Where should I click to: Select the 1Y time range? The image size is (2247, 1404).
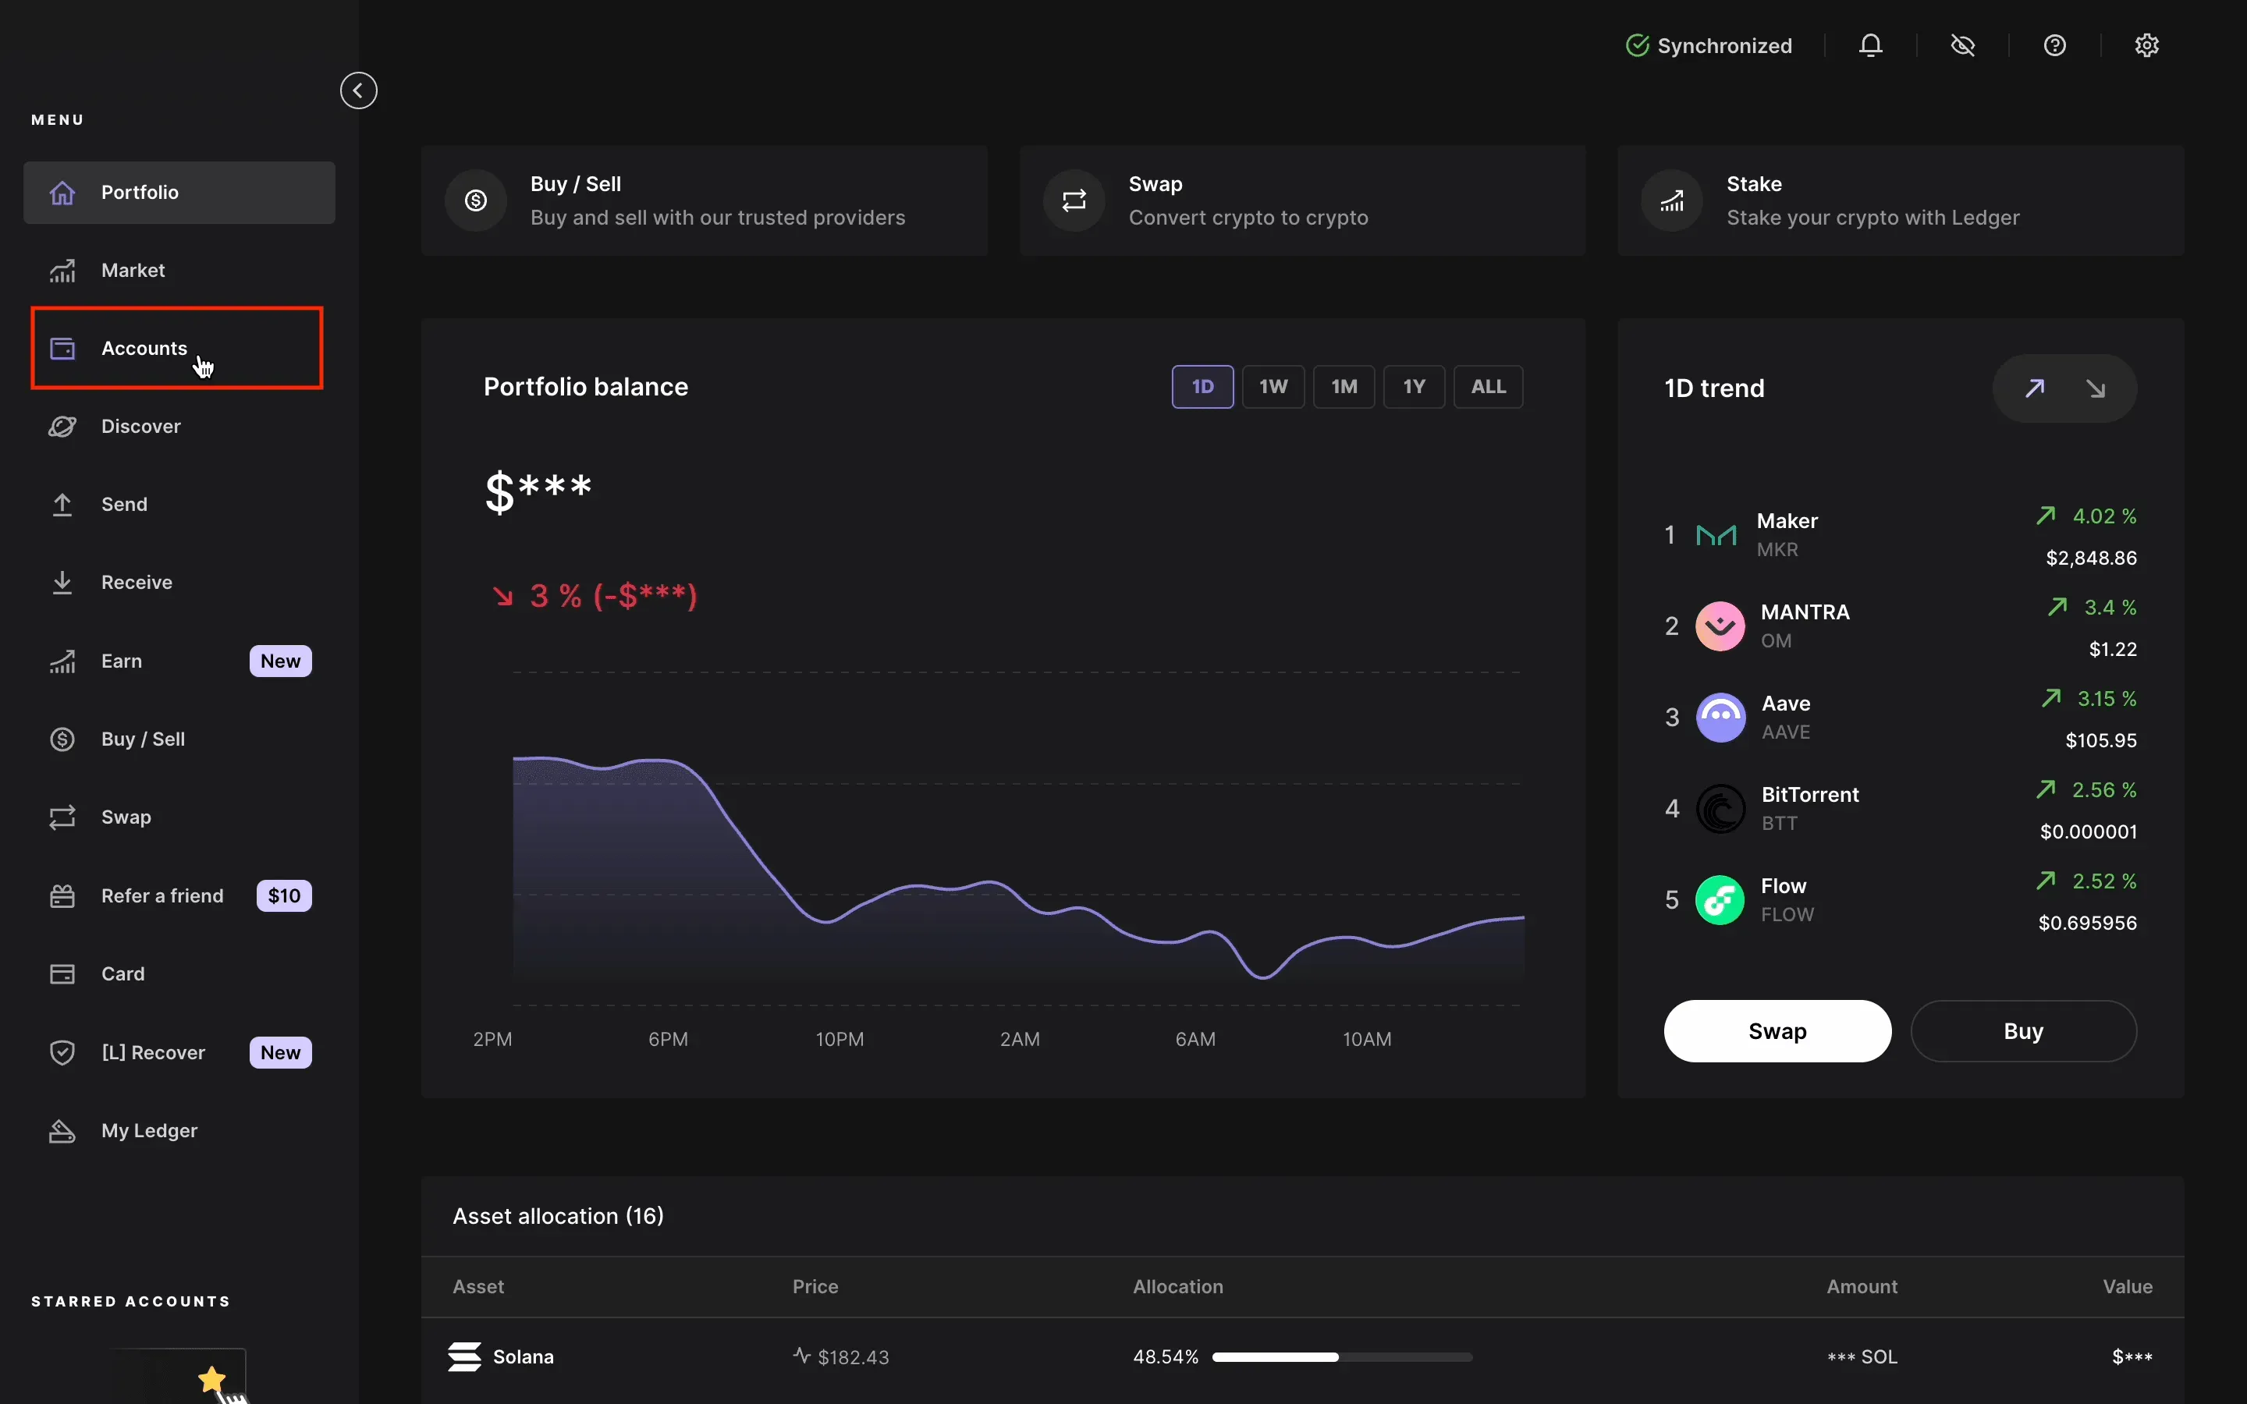click(x=1414, y=387)
